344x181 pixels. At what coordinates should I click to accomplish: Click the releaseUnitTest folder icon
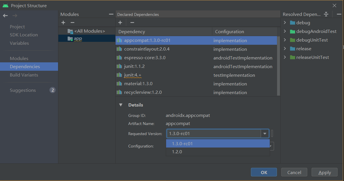[293, 57]
